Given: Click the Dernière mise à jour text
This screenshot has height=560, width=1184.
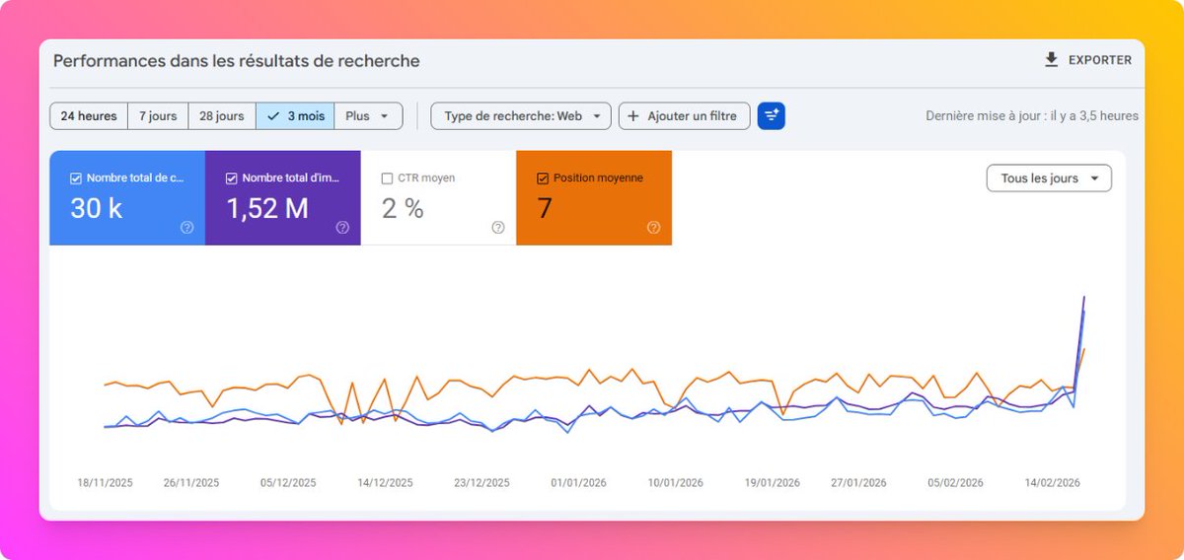Looking at the screenshot, I should 1032,116.
